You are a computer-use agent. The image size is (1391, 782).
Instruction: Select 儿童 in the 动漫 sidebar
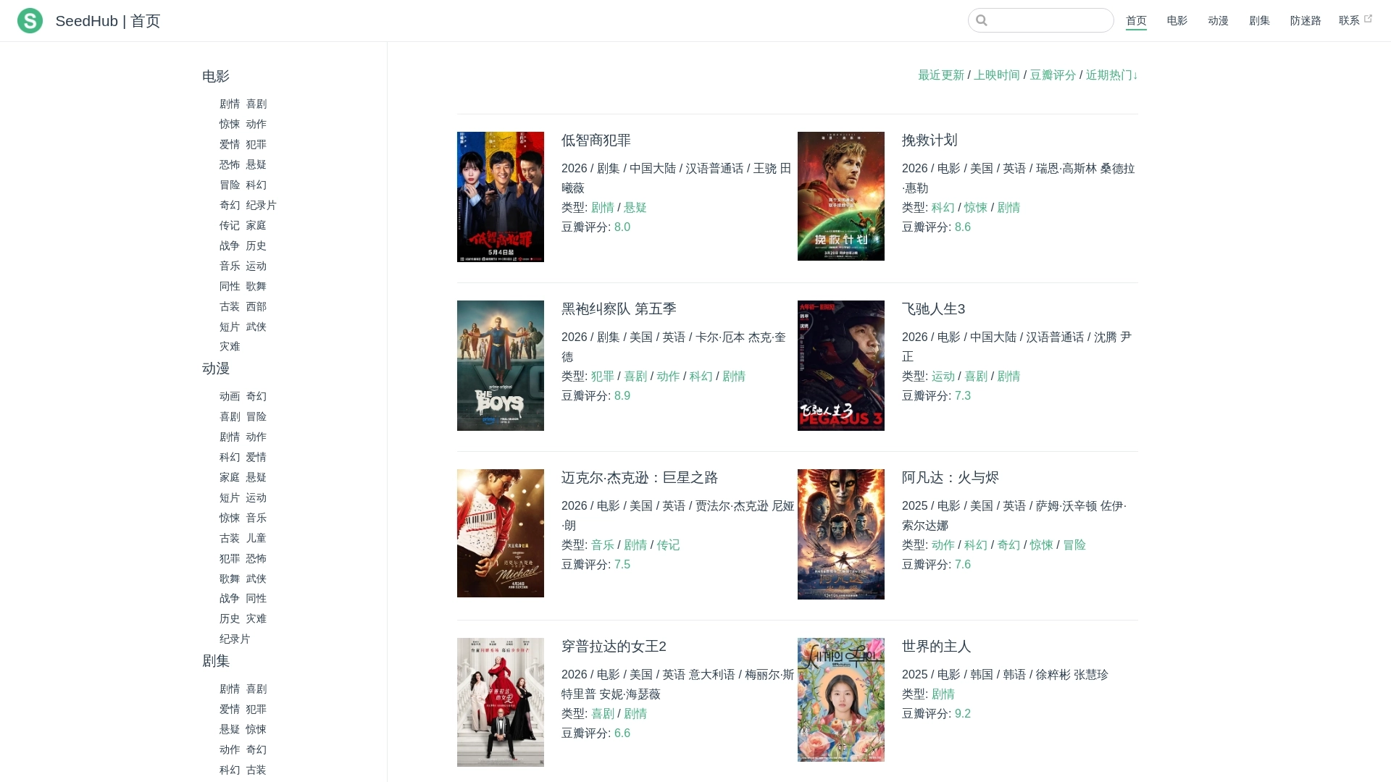(256, 539)
